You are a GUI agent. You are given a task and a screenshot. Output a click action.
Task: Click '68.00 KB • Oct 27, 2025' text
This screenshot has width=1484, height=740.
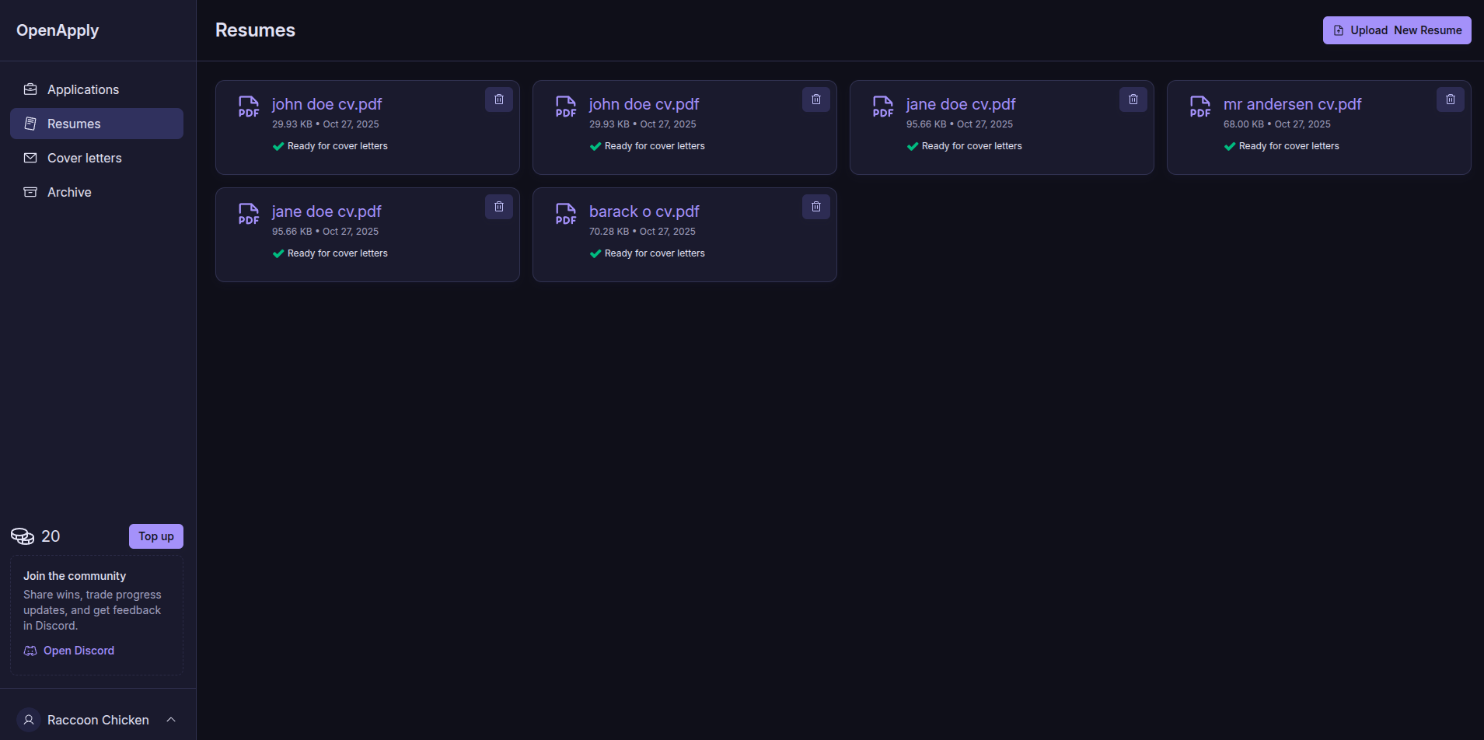tap(1277, 124)
